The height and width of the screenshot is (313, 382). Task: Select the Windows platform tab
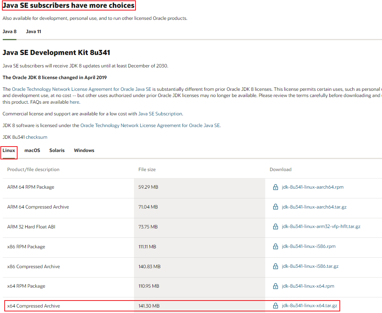(x=84, y=150)
